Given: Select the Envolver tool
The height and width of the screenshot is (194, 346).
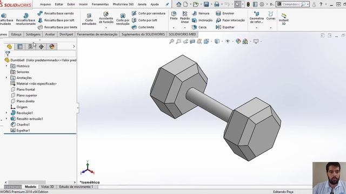Looking at the screenshot, I should tap(225, 13).
